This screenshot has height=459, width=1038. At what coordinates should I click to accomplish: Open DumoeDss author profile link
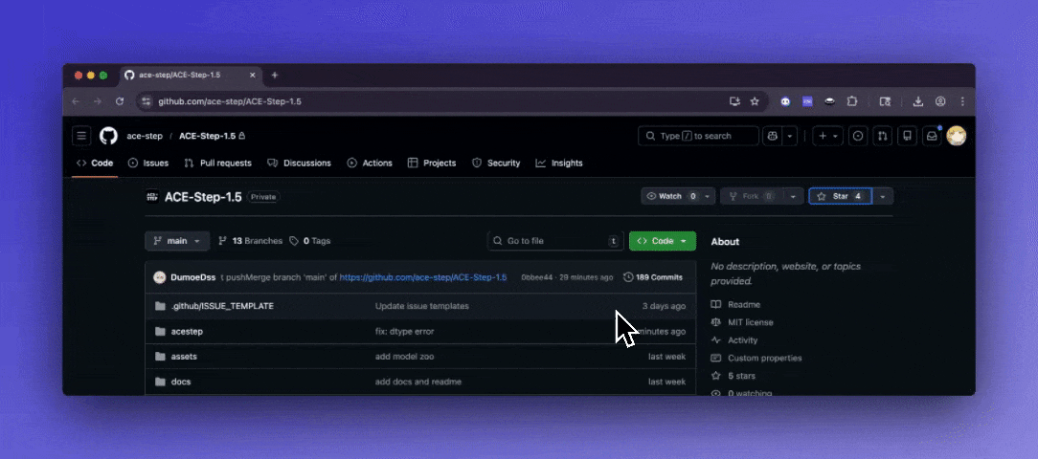(192, 277)
